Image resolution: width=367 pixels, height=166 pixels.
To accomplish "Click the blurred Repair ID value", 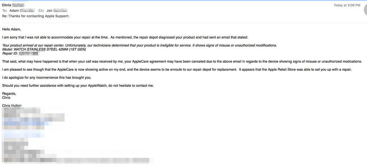I will (x=28, y=54).
